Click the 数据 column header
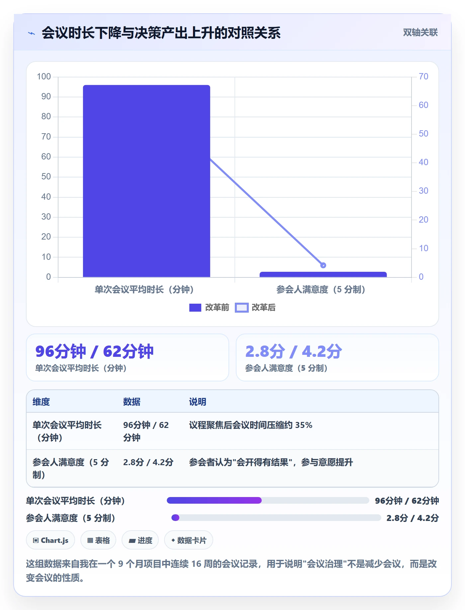The image size is (465, 610). pyautogui.click(x=132, y=402)
